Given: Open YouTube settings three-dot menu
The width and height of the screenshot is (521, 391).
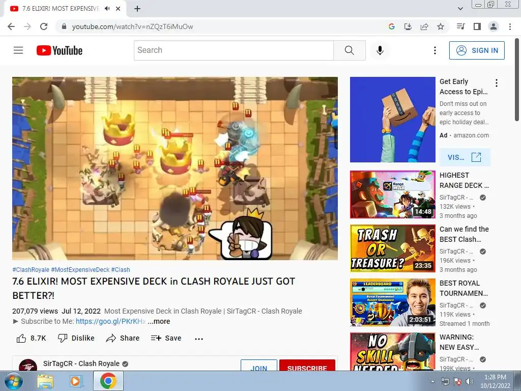Looking at the screenshot, I should pos(435,50).
